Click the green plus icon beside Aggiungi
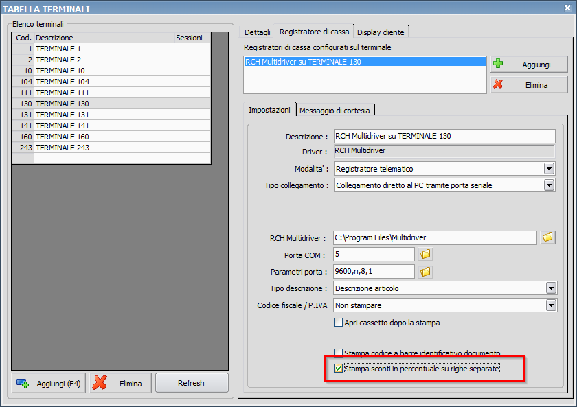 pyautogui.click(x=498, y=64)
